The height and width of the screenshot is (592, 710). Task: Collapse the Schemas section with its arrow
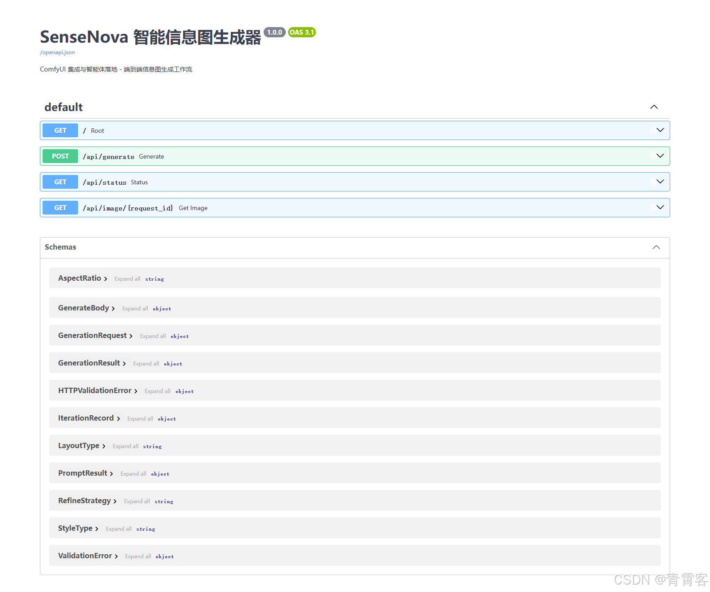click(x=656, y=247)
